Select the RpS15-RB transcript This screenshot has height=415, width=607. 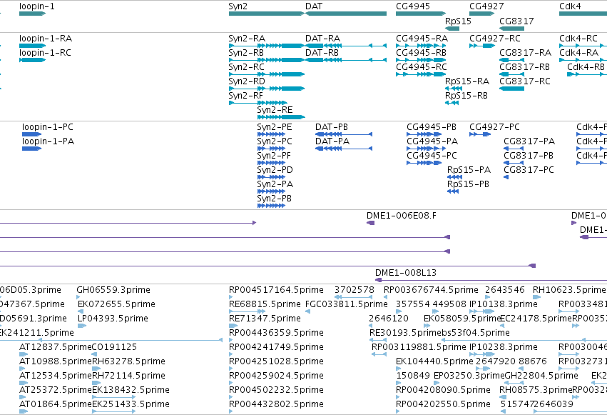[452, 103]
